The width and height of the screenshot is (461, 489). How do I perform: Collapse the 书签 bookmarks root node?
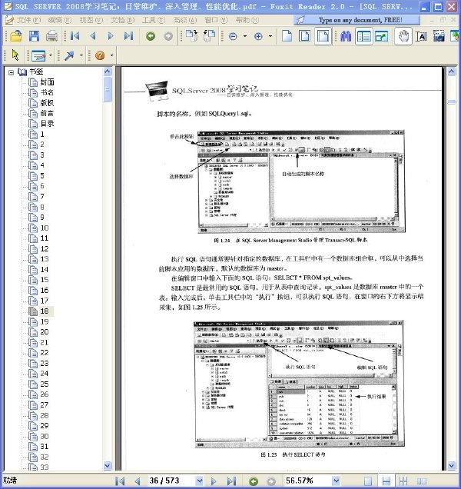12,72
